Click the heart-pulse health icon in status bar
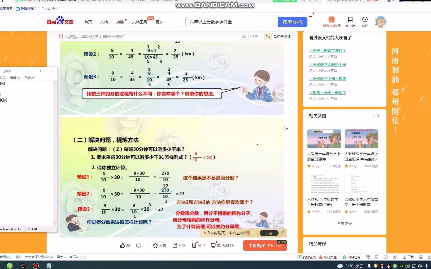This screenshot has height=269, width=431. 386,257
